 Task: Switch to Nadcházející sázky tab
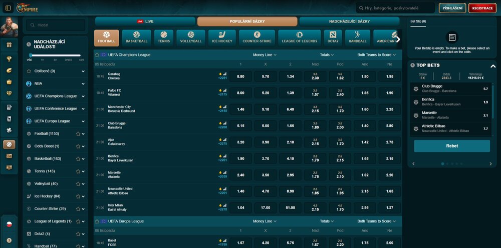coord(349,21)
